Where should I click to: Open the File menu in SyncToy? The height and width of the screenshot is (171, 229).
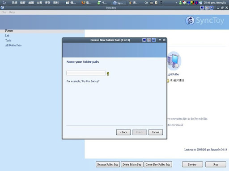pyautogui.click(x=4, y=12)
